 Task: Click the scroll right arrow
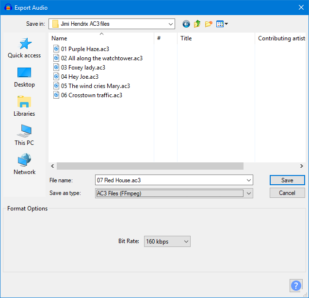coord(302,166)
